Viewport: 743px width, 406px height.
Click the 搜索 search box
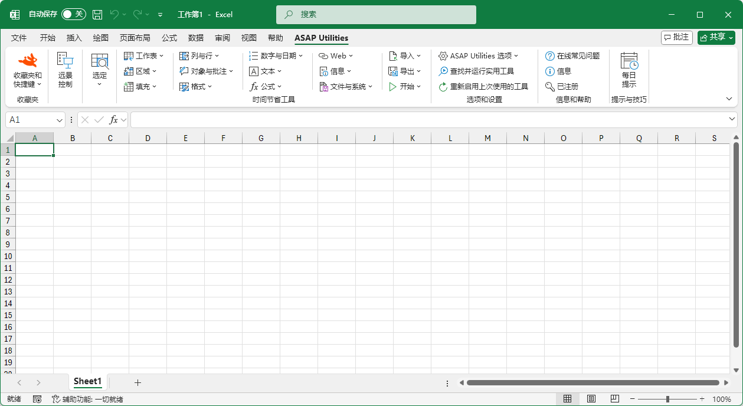point(376,14)
